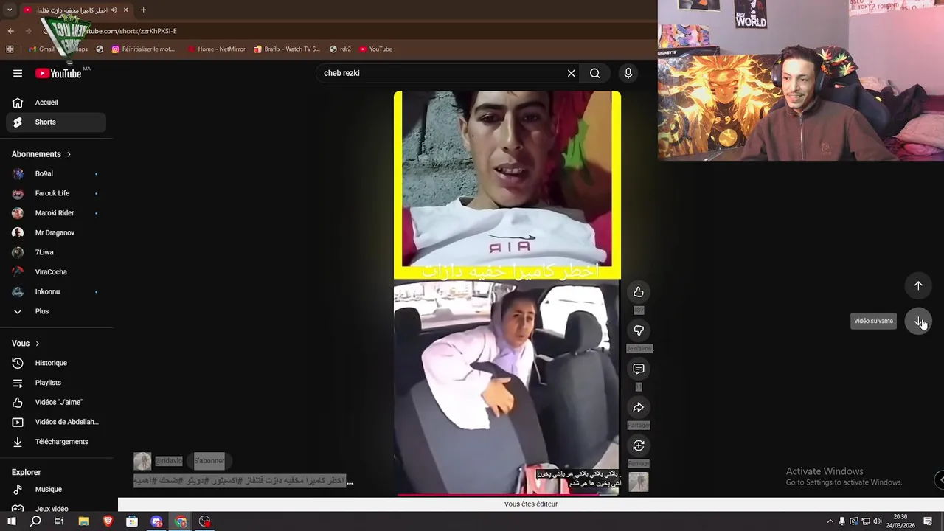Like the short with thumbs-up icon

click(639, 293)
